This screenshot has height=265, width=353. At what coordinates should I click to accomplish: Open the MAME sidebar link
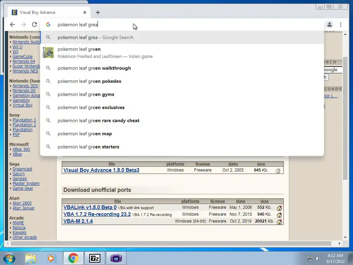[x=18, y=223]
